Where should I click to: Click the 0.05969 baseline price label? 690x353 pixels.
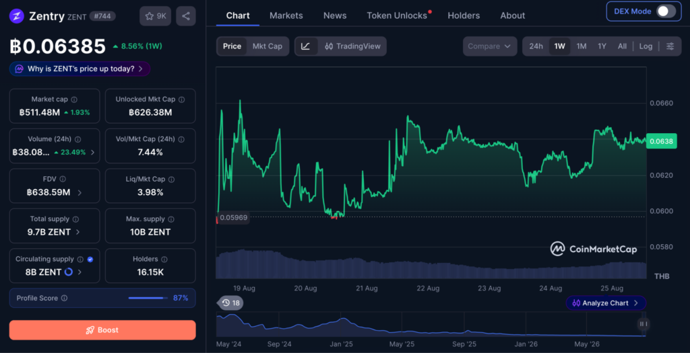[234, 217]
